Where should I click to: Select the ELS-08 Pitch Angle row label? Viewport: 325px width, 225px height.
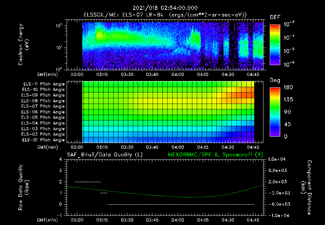click(43, 101)
